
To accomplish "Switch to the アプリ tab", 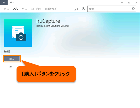I will (15, 9).
